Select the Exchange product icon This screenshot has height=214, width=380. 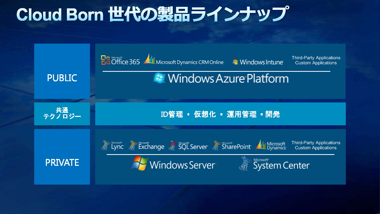pyautogui.click(x=133, y=145)
